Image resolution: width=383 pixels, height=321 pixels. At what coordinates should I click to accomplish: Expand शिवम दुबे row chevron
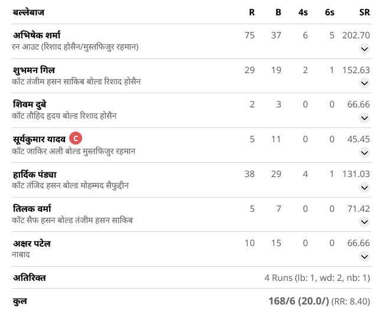[364, 118]
